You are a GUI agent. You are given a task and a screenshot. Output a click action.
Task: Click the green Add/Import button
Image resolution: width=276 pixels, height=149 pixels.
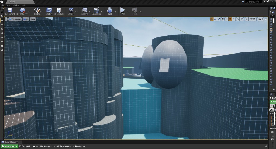[9, 146]
